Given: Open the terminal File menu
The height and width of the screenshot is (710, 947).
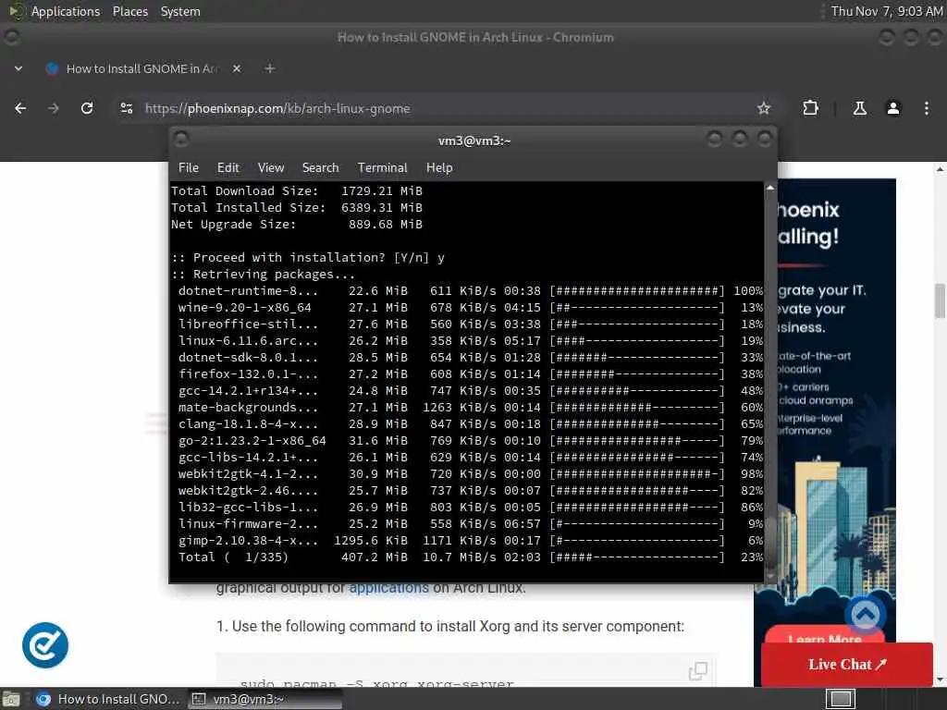Looking at the screenshot, I should point(189,168).
